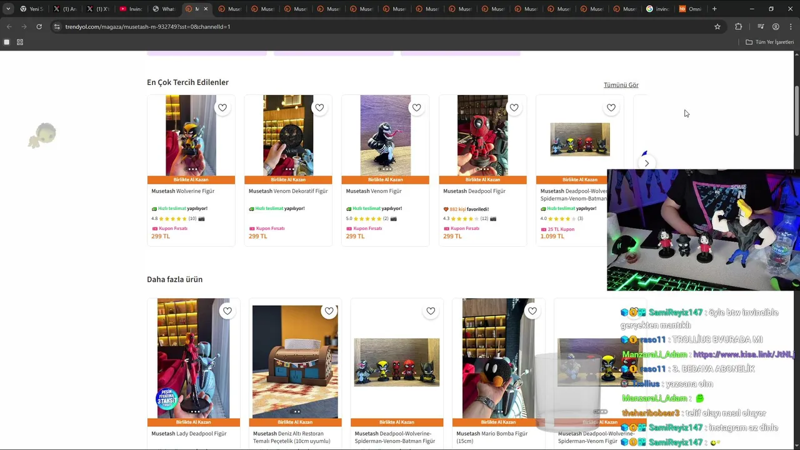Favorite the Deadpool-Wolverine-Spiderman-Venom-Batman Figür heart

click(x=431, y=311)
